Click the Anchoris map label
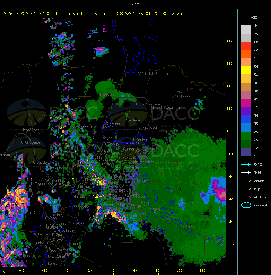This screenshot has height=275, width=271. point(76,222)
